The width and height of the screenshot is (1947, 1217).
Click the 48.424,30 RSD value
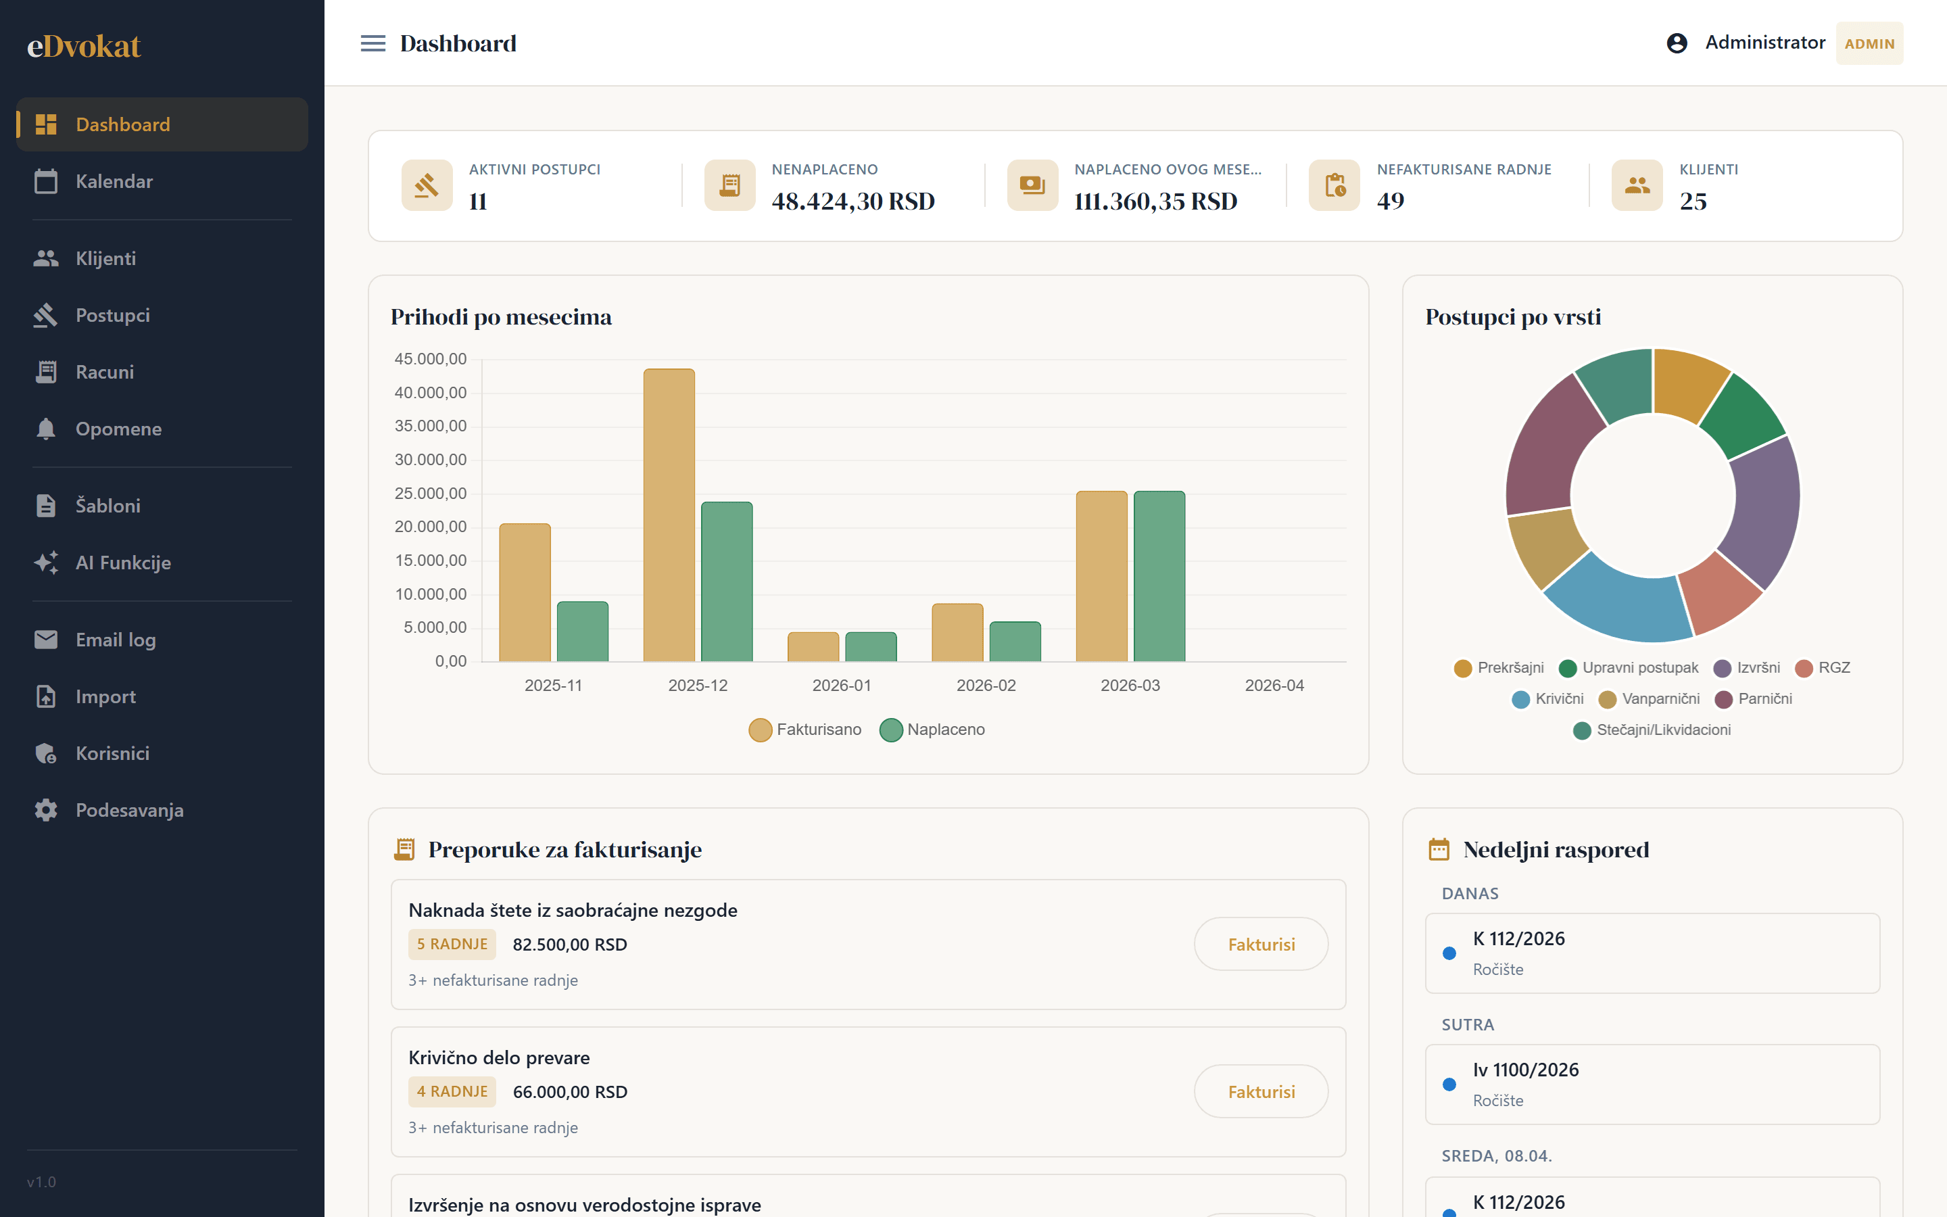coord(852,201)
